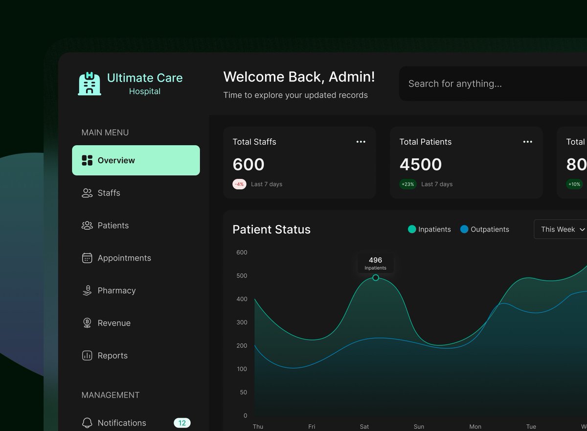Open the Overview menu item
This screenshot has width=587, height=431.
click(x=136, y=160)
